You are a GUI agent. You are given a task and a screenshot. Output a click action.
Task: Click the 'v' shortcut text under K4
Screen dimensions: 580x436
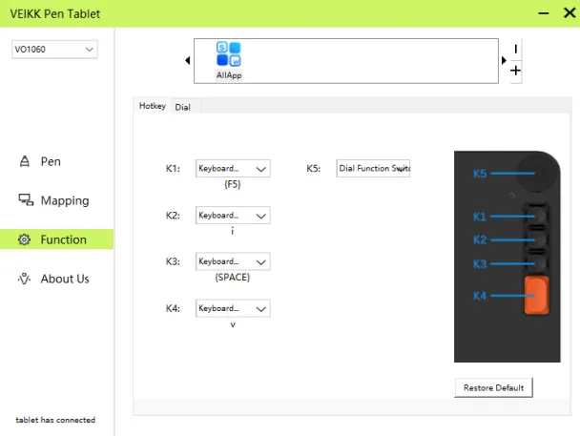233,324
